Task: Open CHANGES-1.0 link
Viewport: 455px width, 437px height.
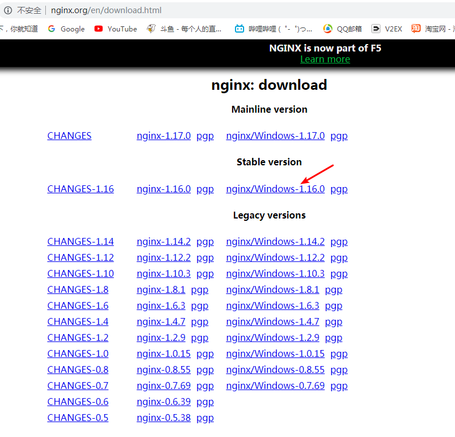Action: pos(78,354)
